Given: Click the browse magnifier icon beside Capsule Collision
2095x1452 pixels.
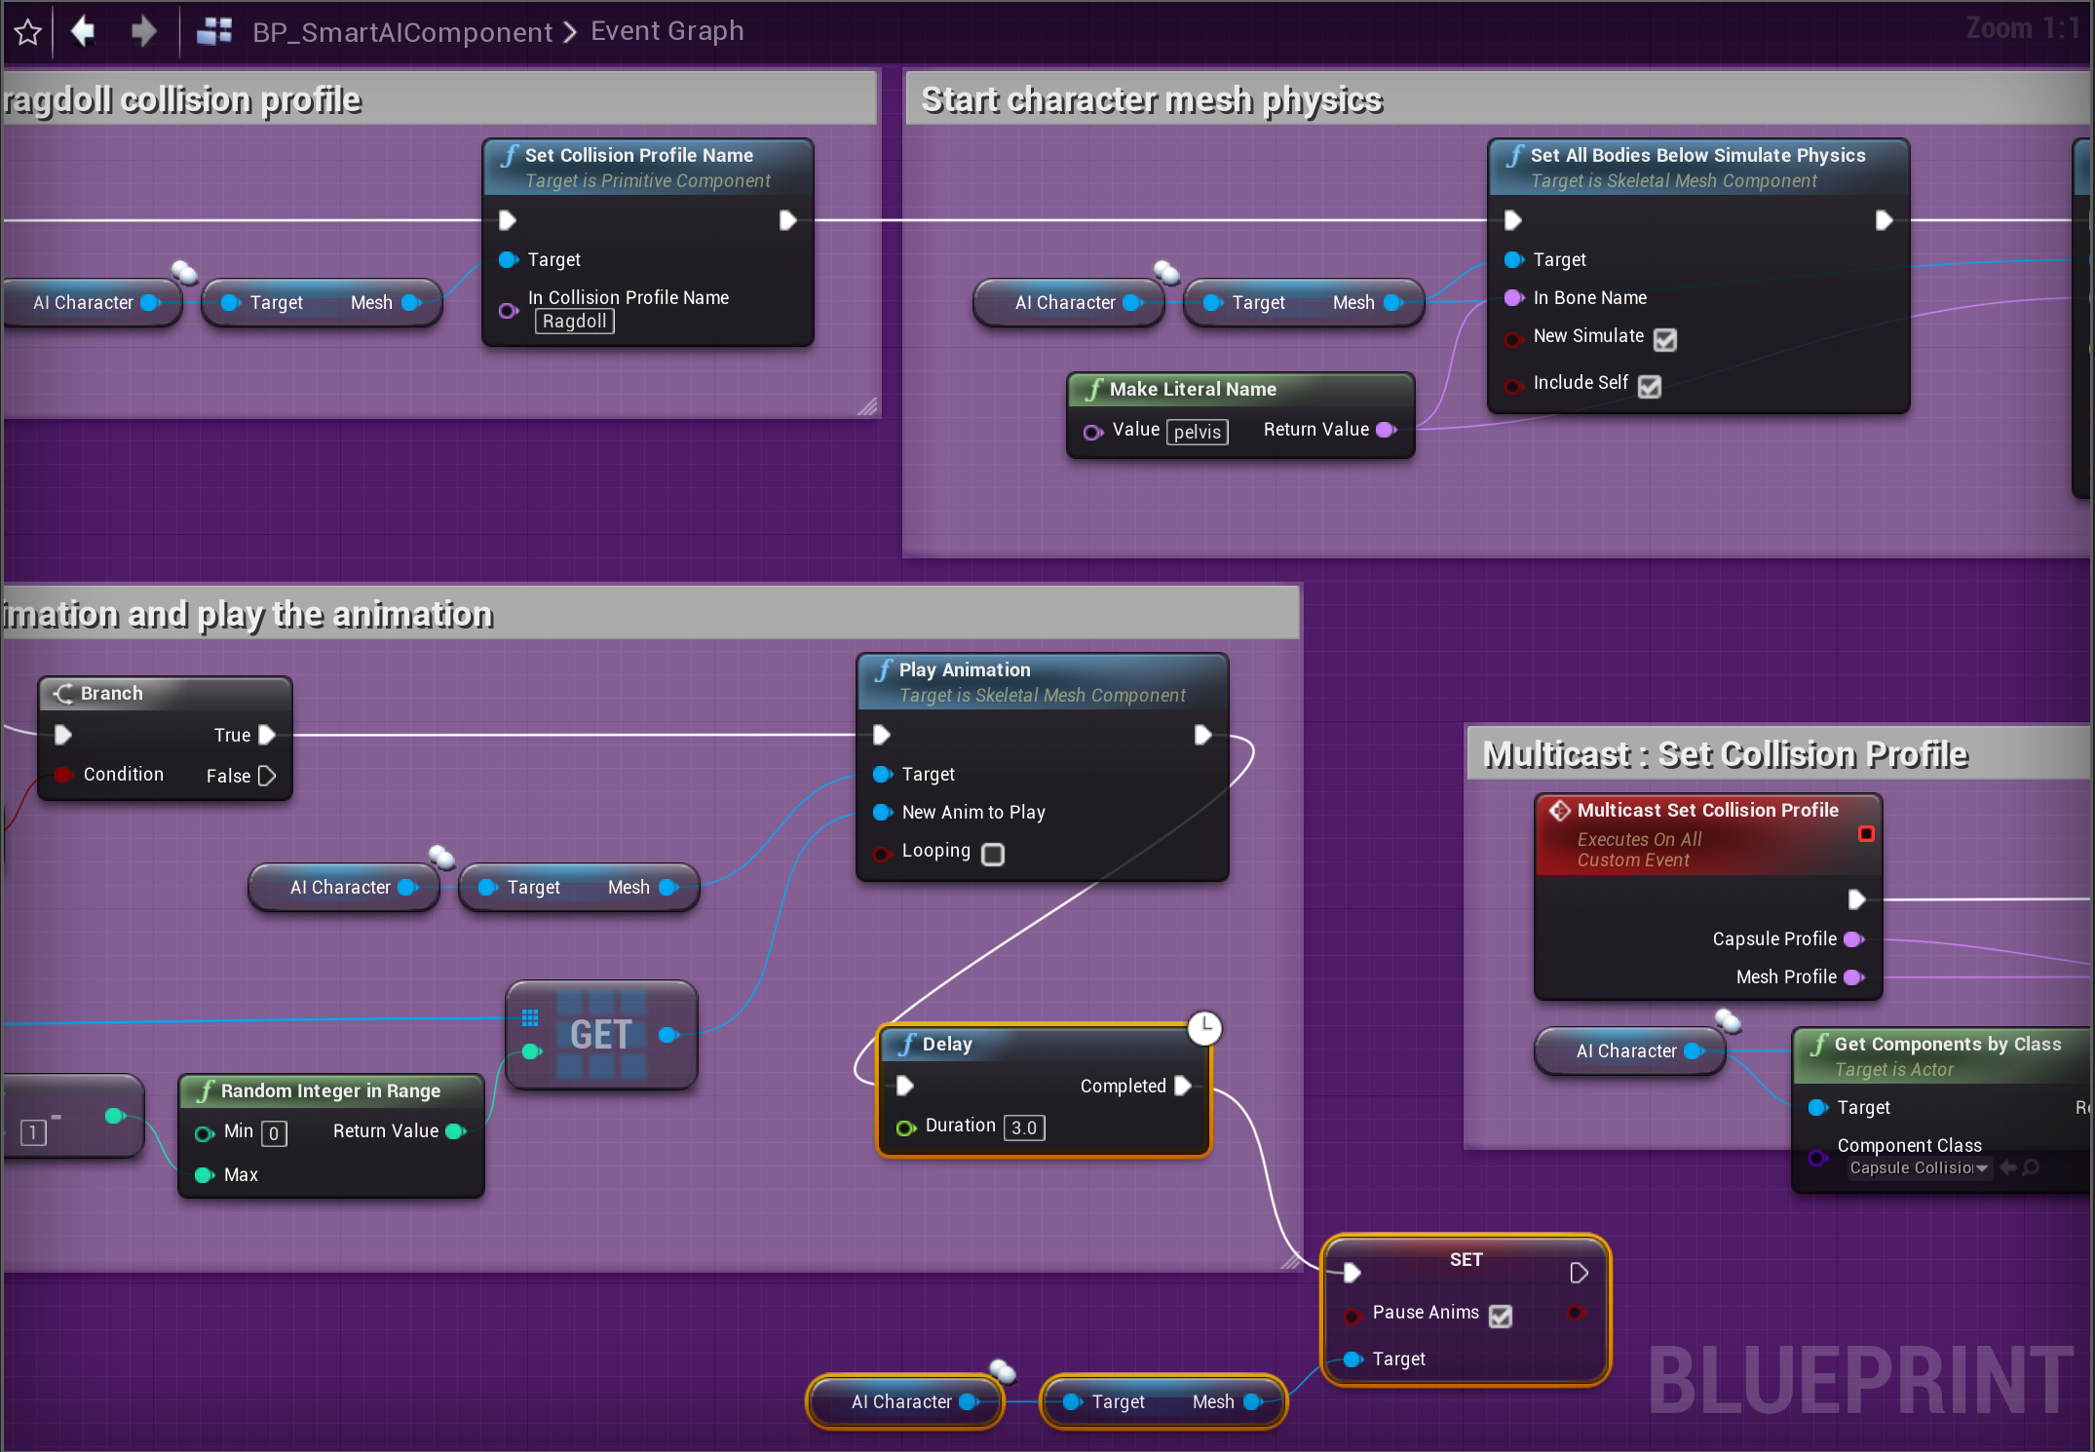Looking at the screenshot, I should tap(2032, 1167).
